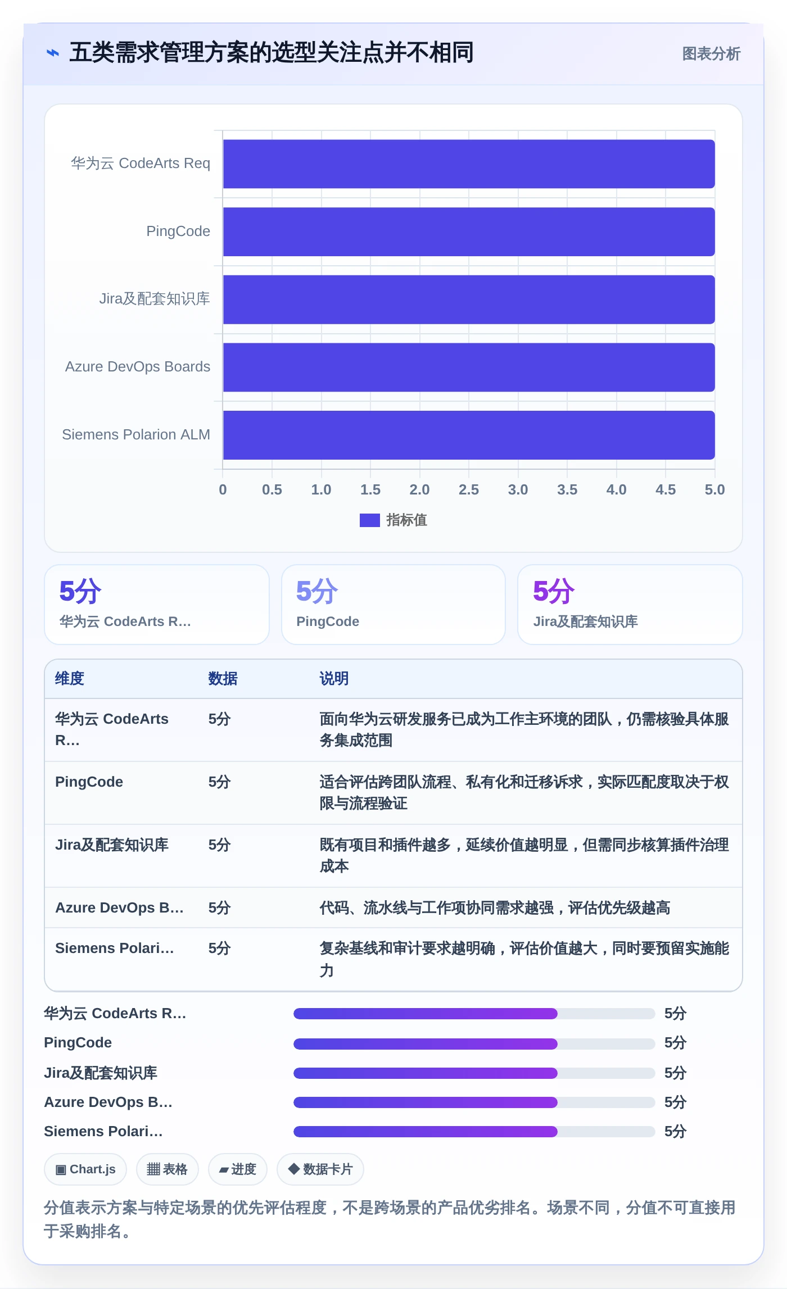Click the Siemens Polarion ALM chart bar
Viewport: 787px width, 1289px height.
469,435
